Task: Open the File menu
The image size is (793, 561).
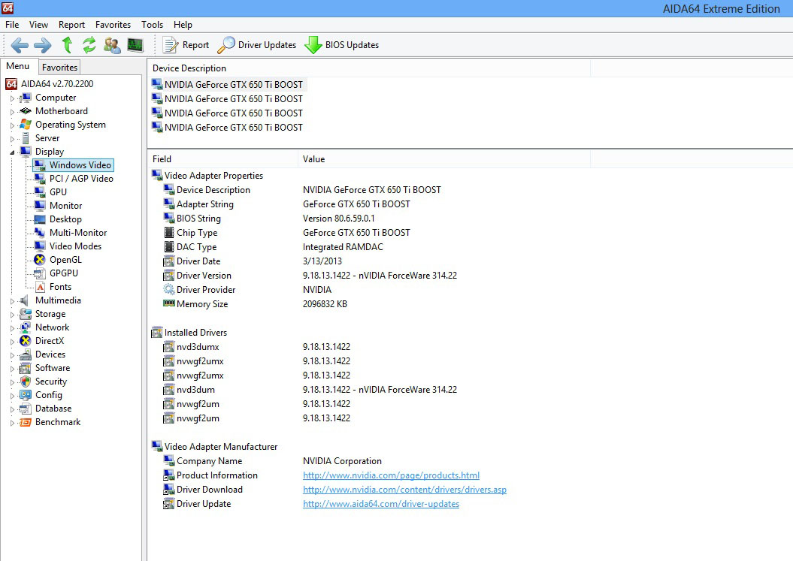Action: coord(12,24)
